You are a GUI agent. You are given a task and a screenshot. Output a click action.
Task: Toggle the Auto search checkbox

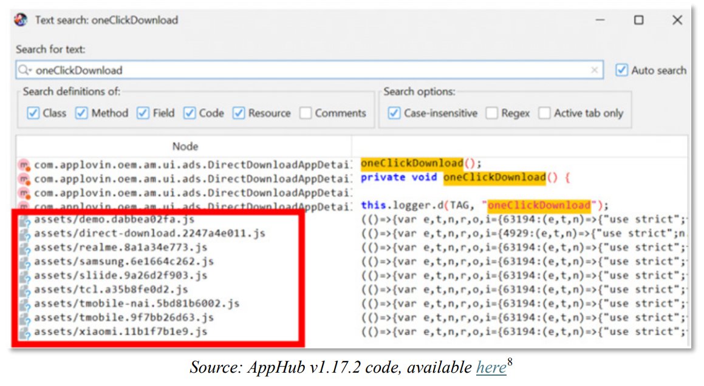(x=621, y=70)
